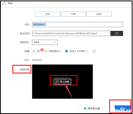This screenshot has width=133, height=114.
Task: Switch to the 视频 video tab
Action: (x=48, y=14)
